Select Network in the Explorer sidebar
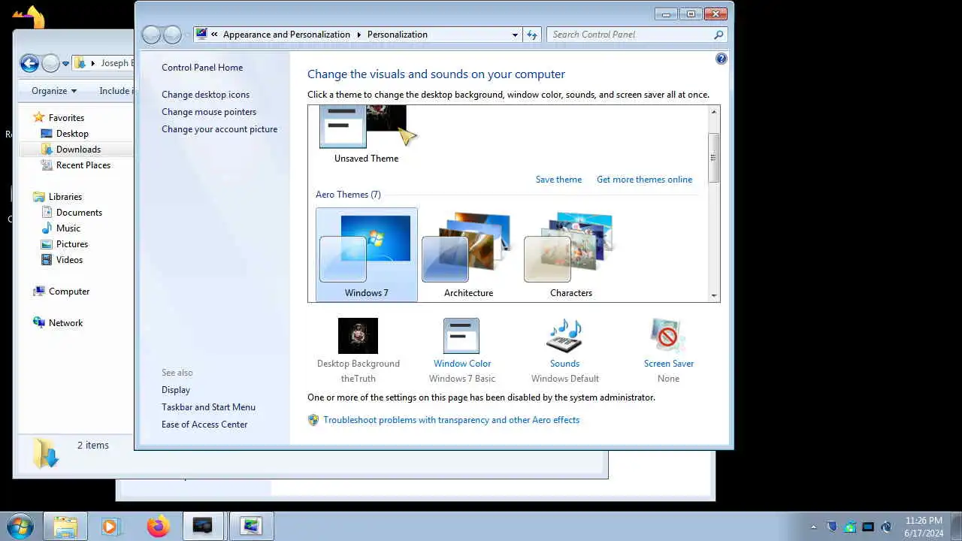Screen dimensions: 962x541 click(x=65, y=323)
